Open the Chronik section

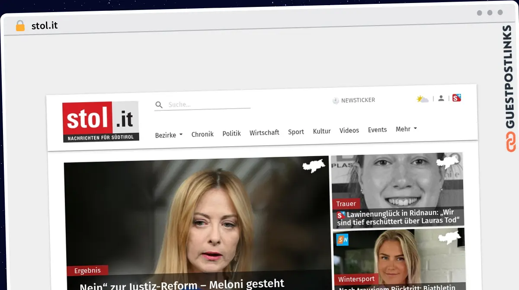point(202,134)
